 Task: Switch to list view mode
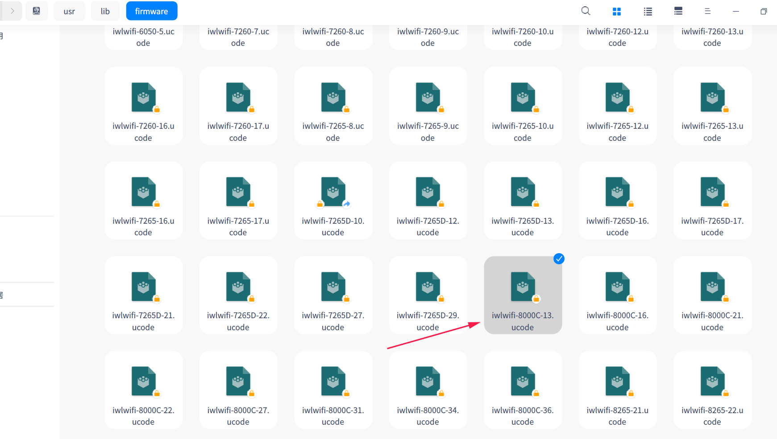coord(648,12)
